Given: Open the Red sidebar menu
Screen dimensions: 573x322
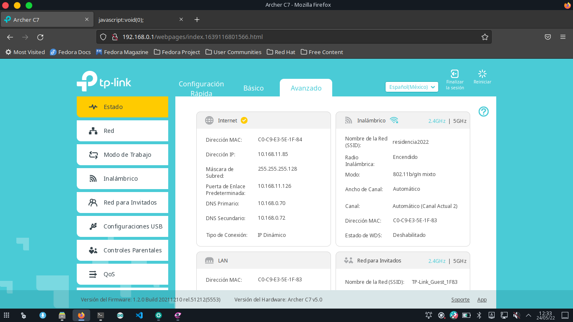Looking at the screenshot, I should point(122,131).
